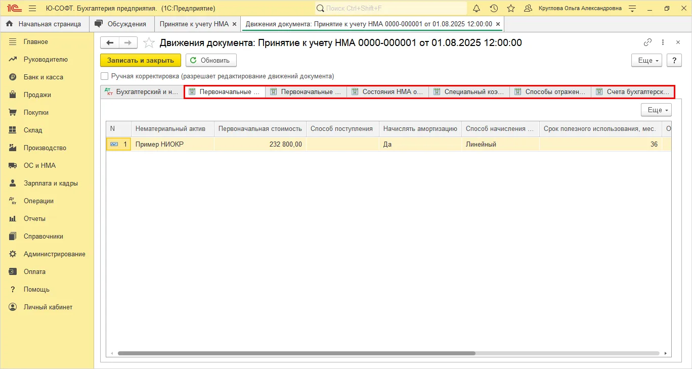This screenshot has height=369, width=692.
Task: Open the service settings lines-and-arrow icon
Action: click(x=632, y=9)
